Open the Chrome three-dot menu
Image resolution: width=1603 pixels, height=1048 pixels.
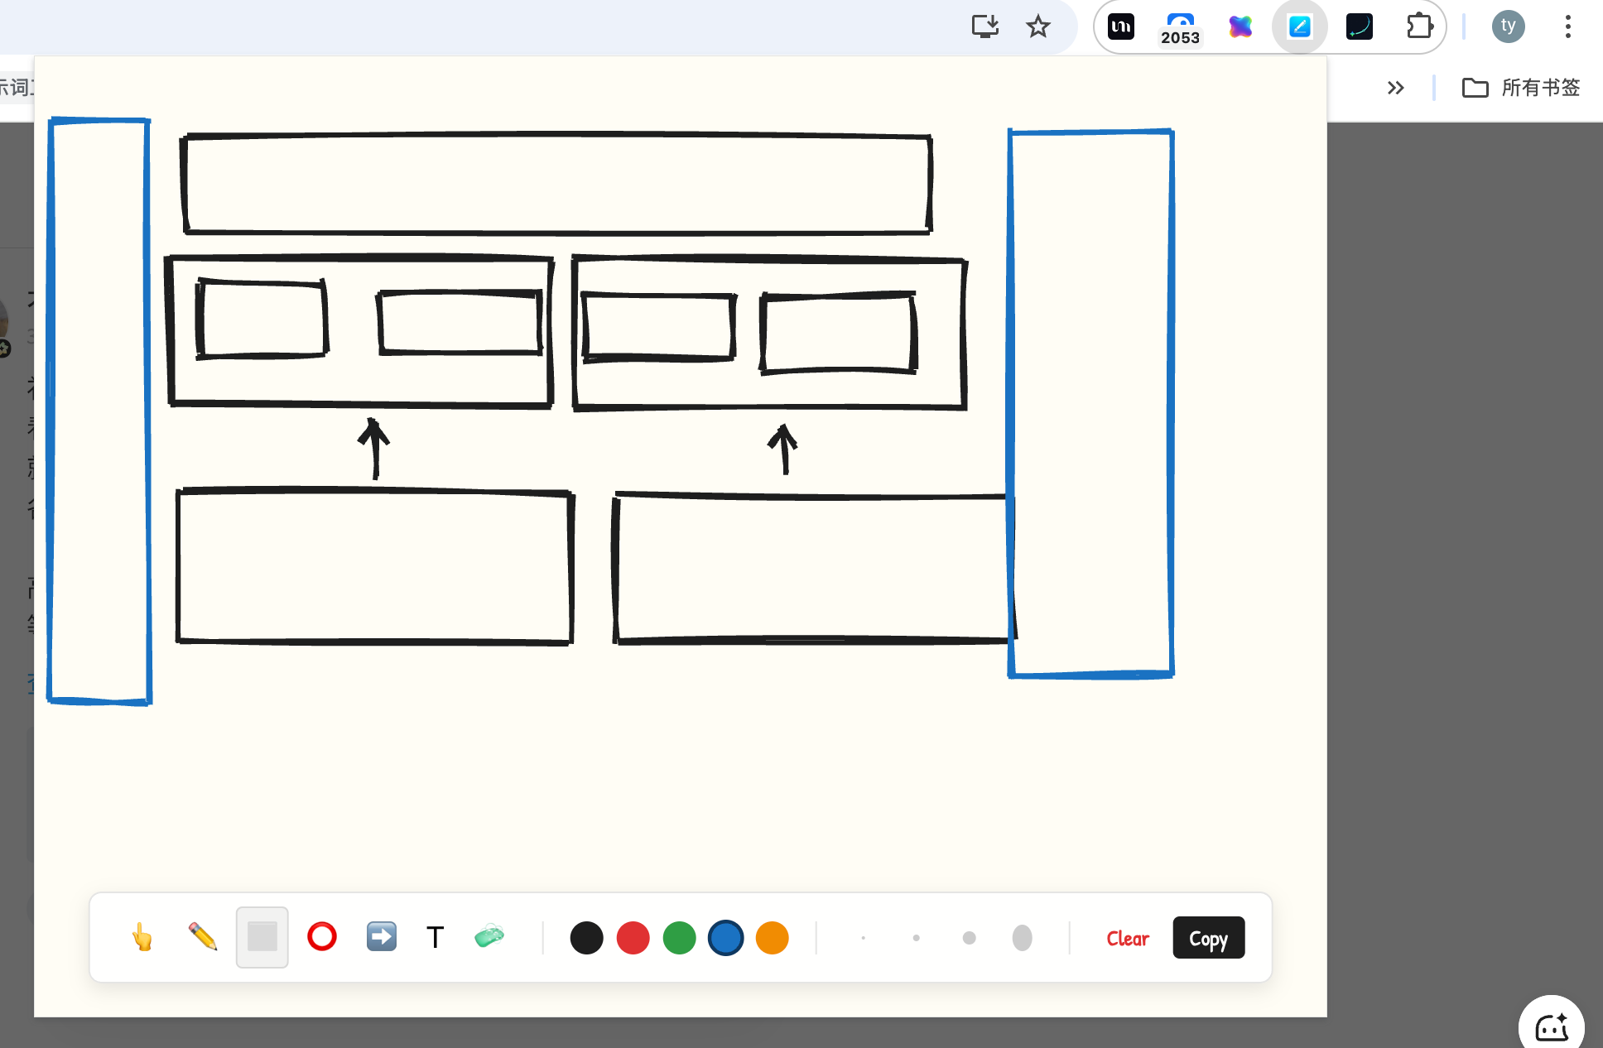coord(1567,26)
